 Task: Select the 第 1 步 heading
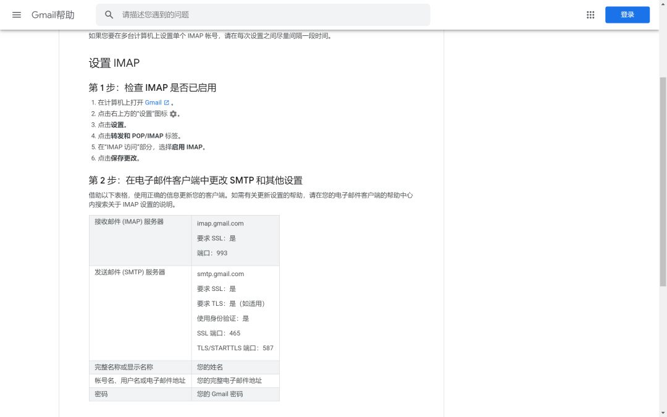coord(153,88)
